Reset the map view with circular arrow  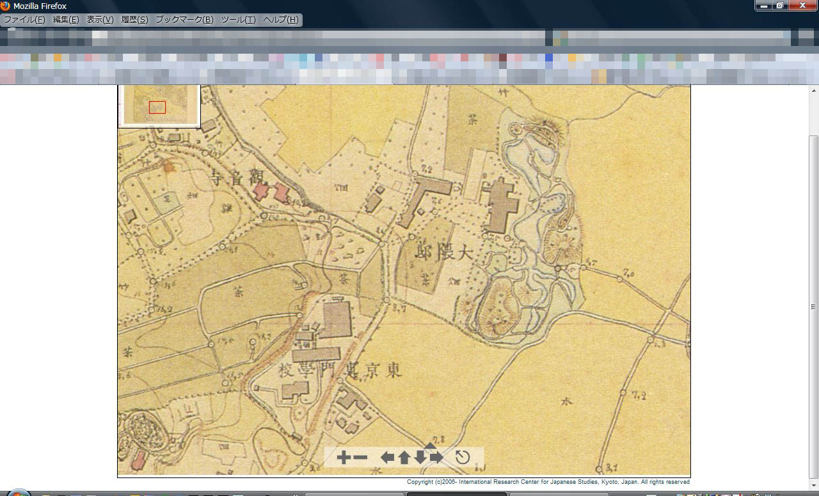coord(462,457)
